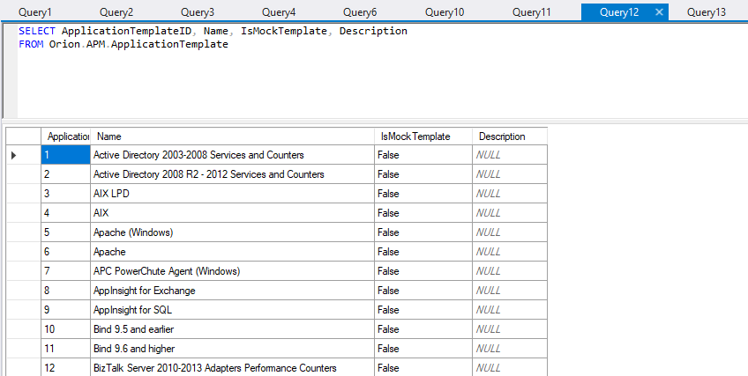Switch to the Query2 tab

116,12
